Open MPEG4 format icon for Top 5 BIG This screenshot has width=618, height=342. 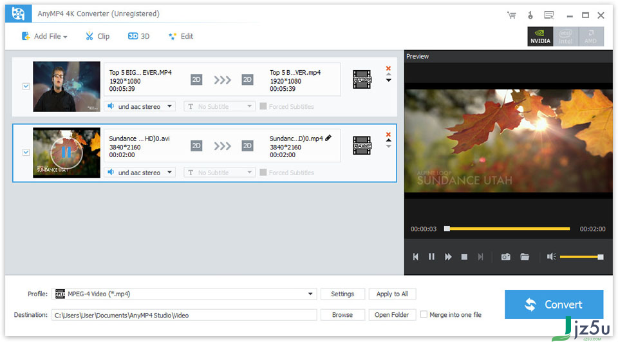click(362, 79)
